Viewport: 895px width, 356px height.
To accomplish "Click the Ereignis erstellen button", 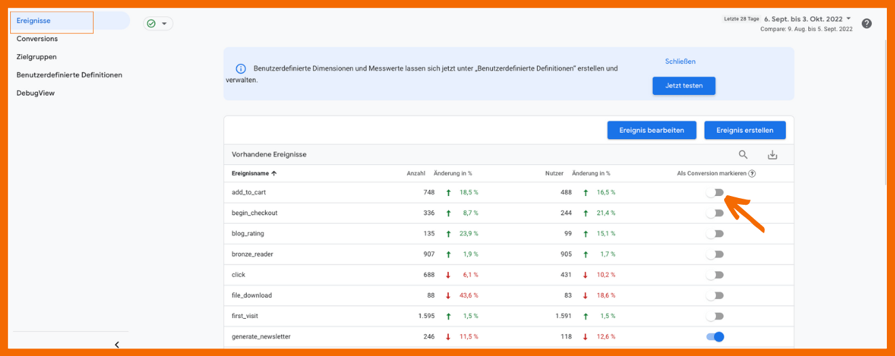I will pos(744,130).
